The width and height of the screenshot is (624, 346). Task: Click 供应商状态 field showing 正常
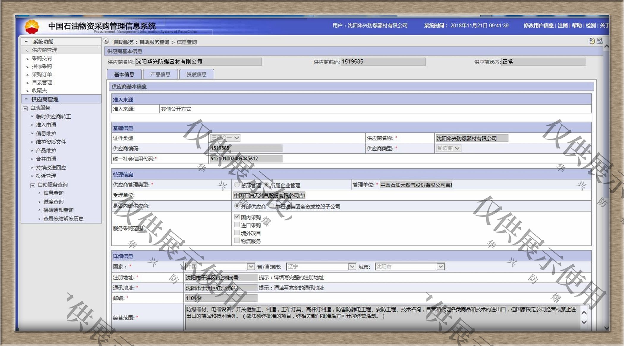tap(543, 62)
